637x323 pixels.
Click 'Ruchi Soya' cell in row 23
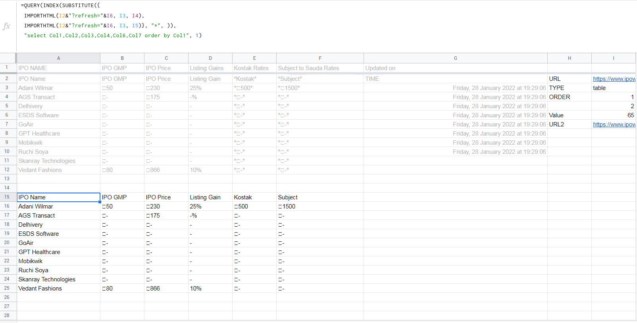(x=58, y=270)
